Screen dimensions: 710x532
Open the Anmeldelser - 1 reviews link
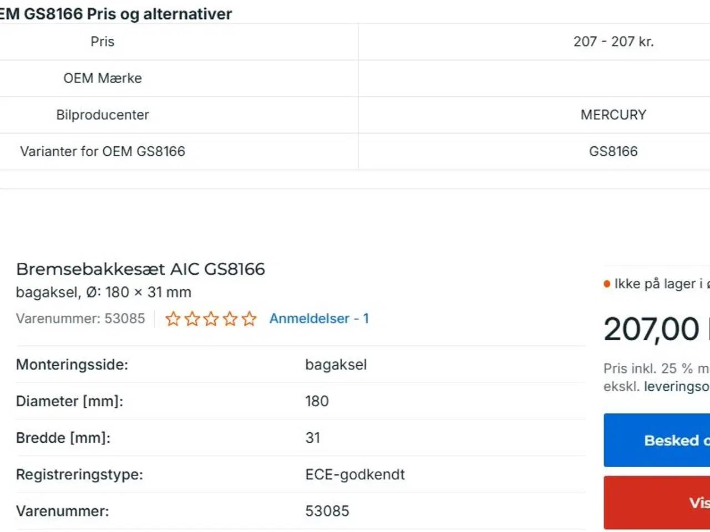click(319, 319)
